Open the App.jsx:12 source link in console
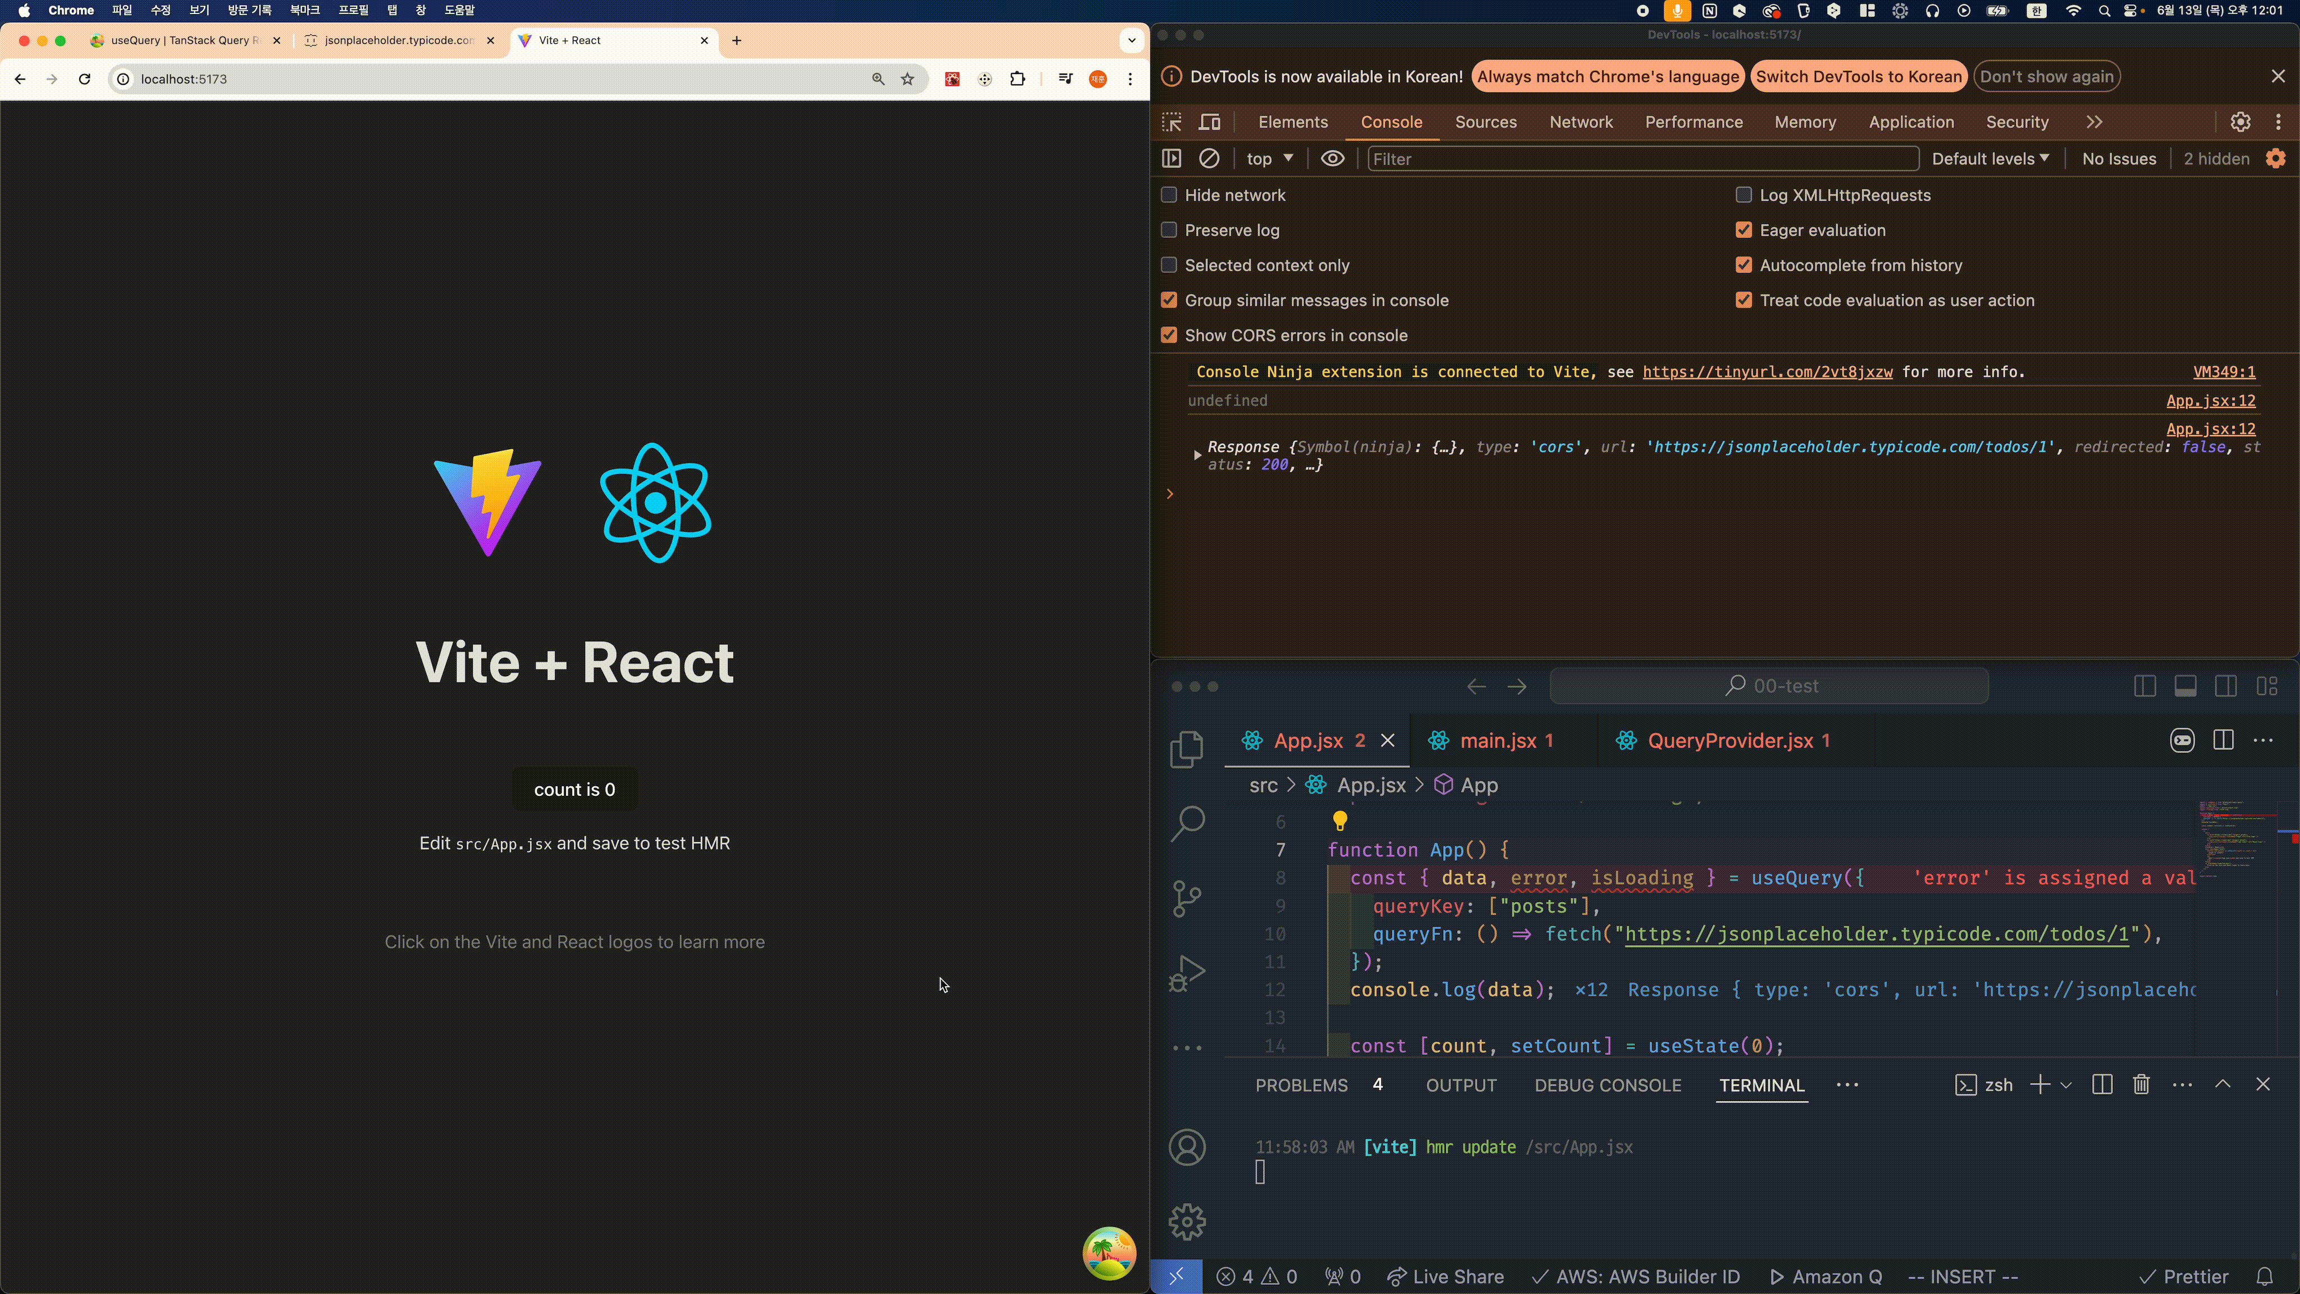The height and width of the screenshot is (1294, 2300). (2210, 401)
